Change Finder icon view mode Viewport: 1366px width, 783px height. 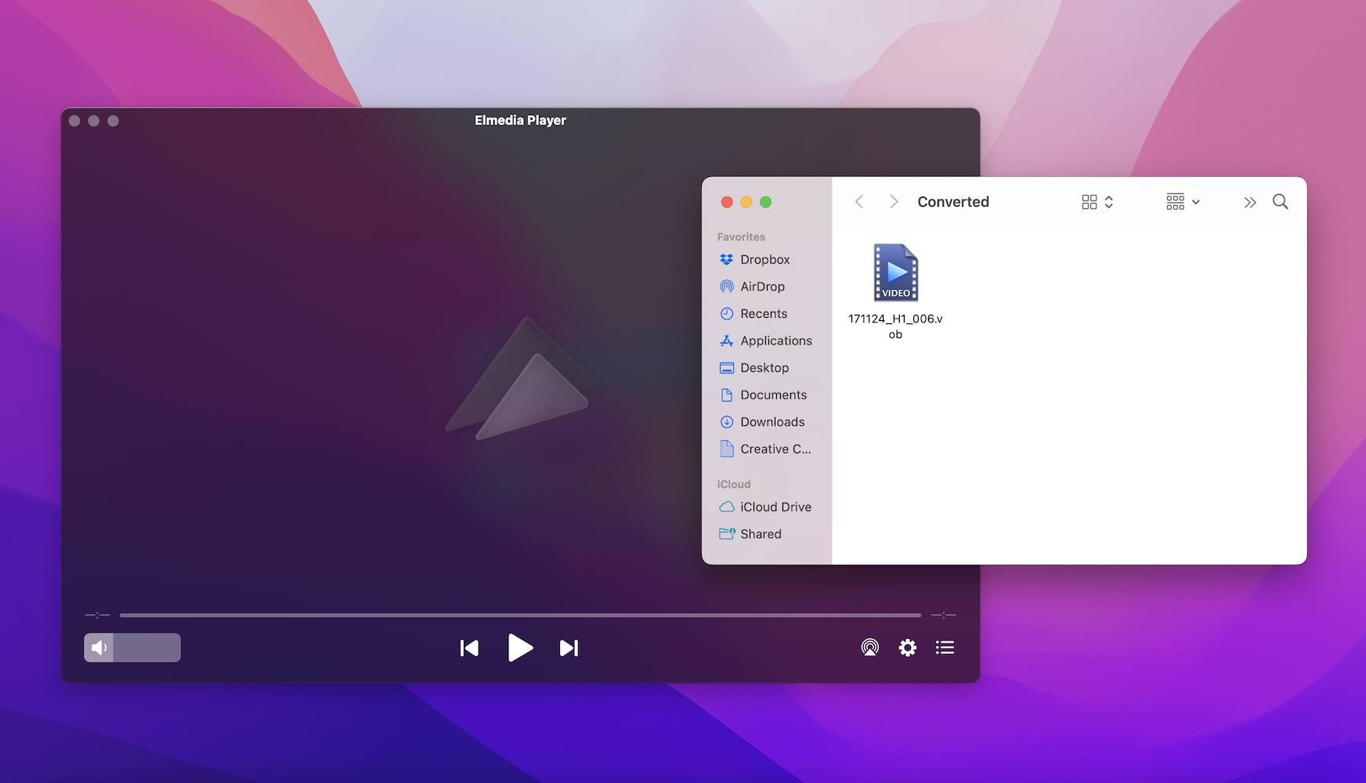tap(1097, 202)
